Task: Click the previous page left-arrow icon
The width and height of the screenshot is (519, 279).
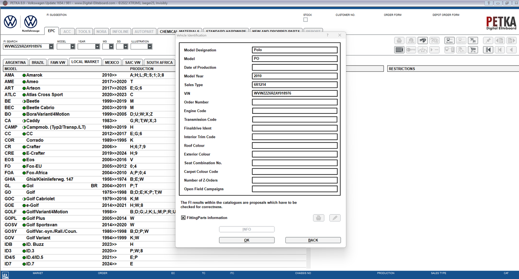Action: 511,50
